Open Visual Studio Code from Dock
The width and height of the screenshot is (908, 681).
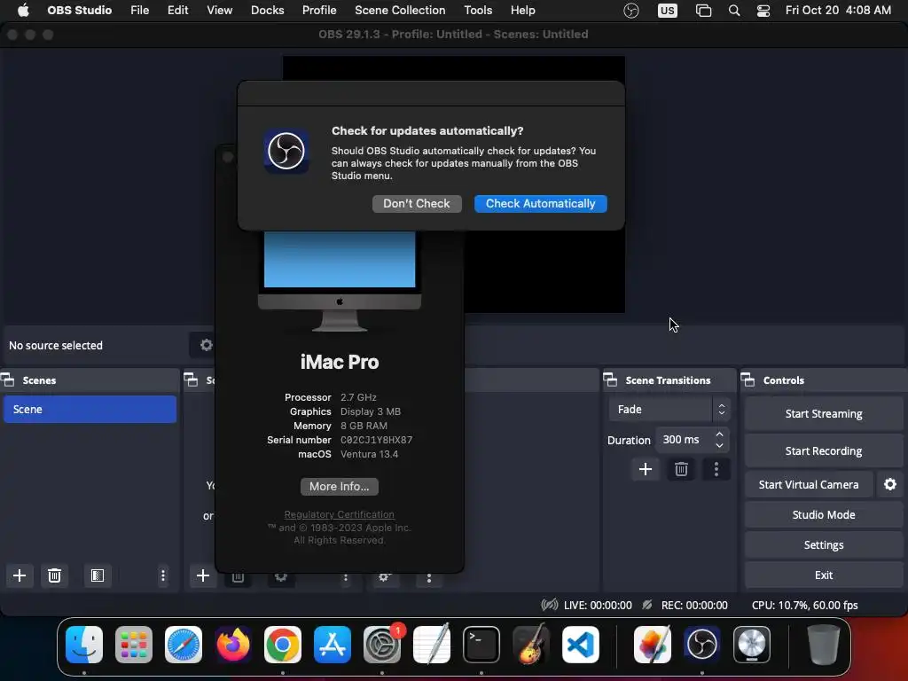580,644
